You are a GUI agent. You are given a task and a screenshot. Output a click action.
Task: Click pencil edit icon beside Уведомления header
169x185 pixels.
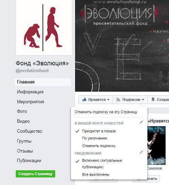click(141, 152)
